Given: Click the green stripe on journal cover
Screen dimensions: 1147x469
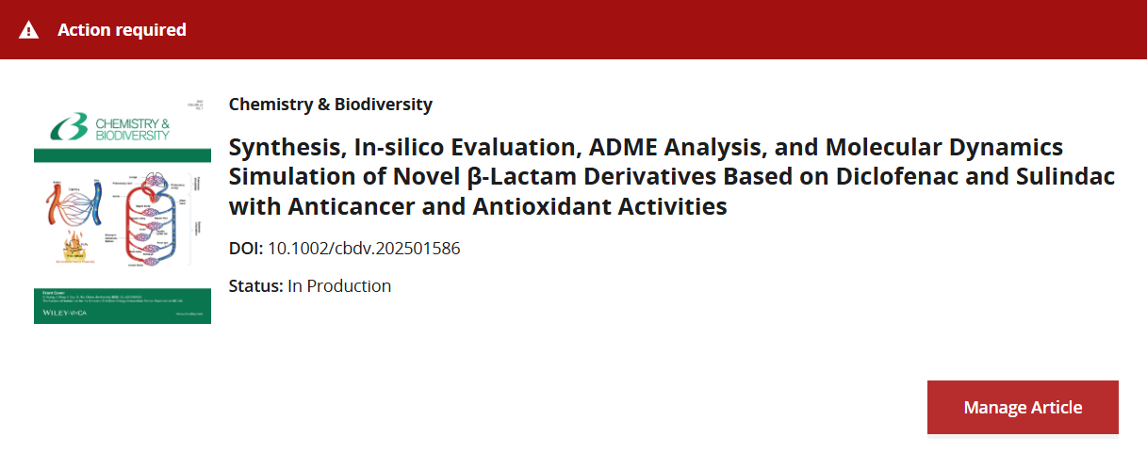Looking at the screenshot, I should [x=123, y=154].
